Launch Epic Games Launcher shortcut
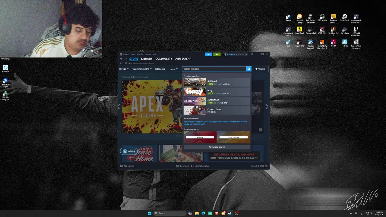The width and height of the screenshot is (386, 217). [311, 19]
